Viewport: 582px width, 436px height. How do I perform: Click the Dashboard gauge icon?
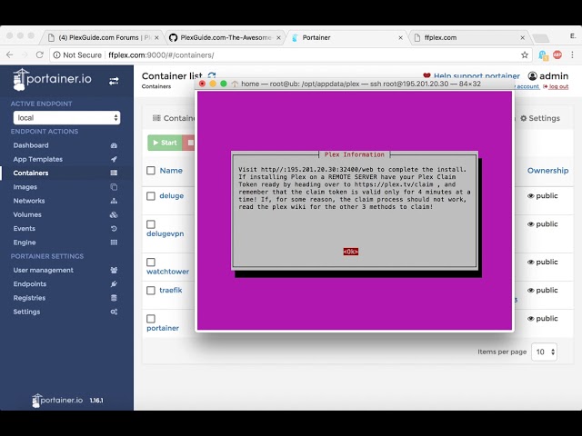click(x=114, y=145)
